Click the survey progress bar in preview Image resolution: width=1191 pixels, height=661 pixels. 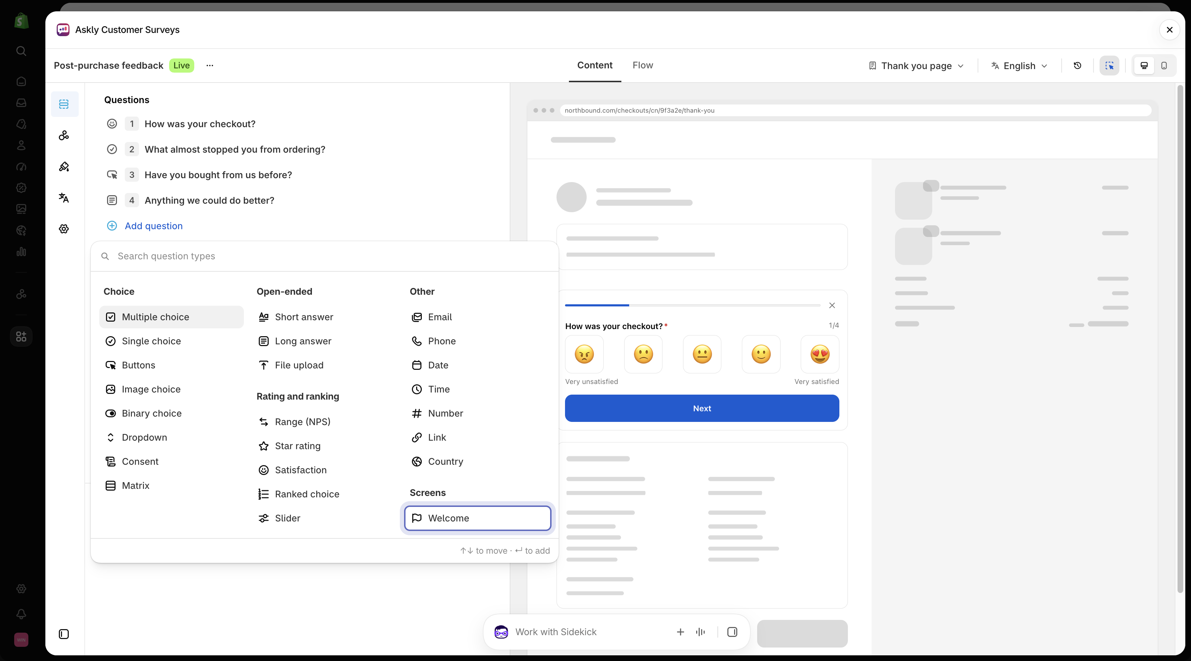[x=693, y=305]
